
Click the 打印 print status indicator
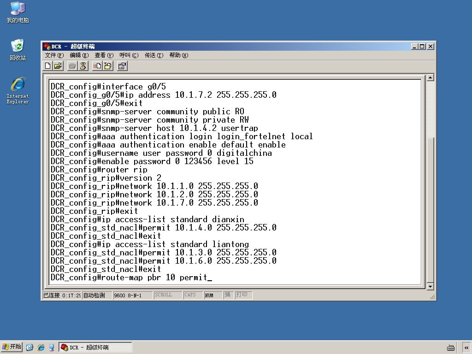point(243,295)
